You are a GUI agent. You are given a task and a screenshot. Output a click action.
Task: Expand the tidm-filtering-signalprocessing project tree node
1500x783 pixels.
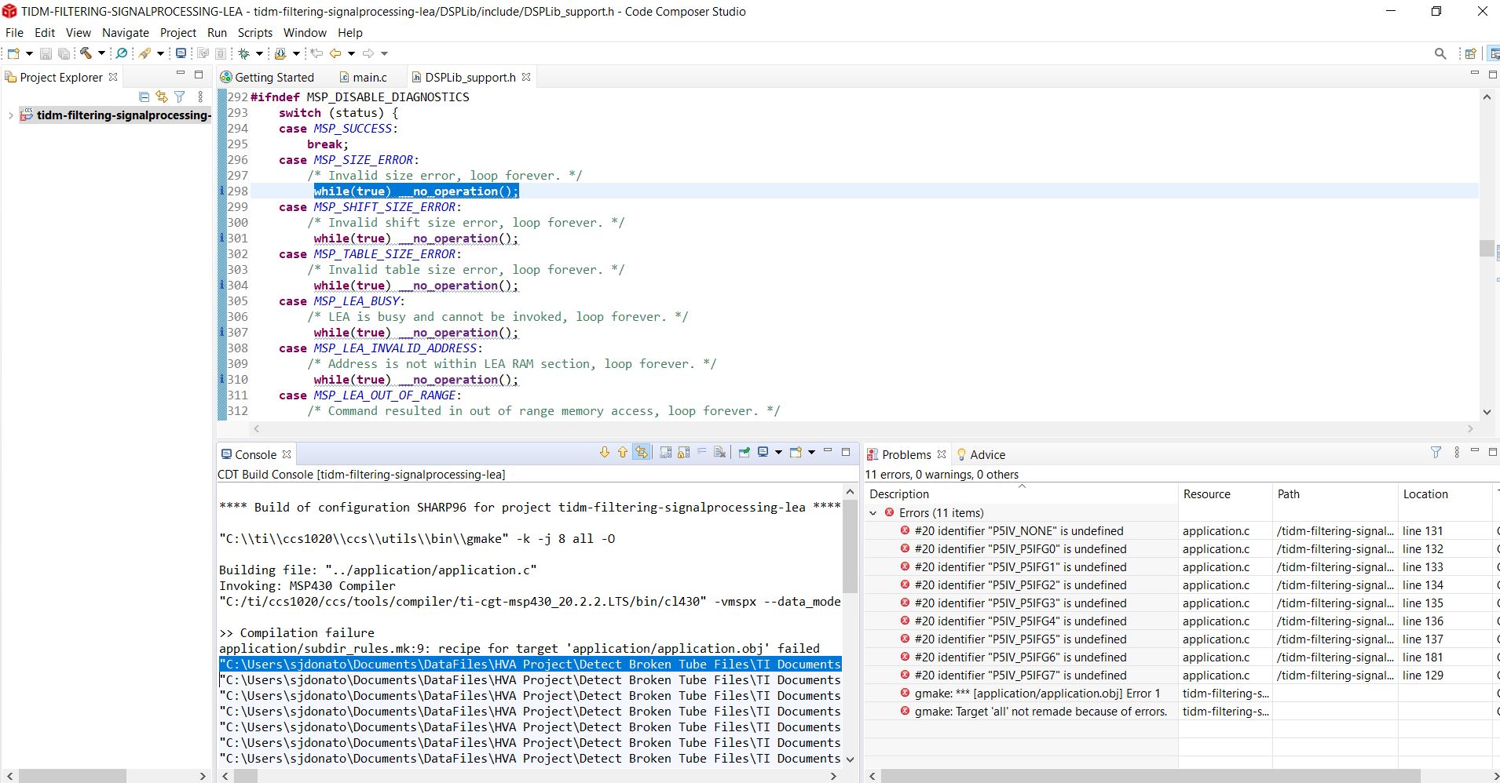10,115
